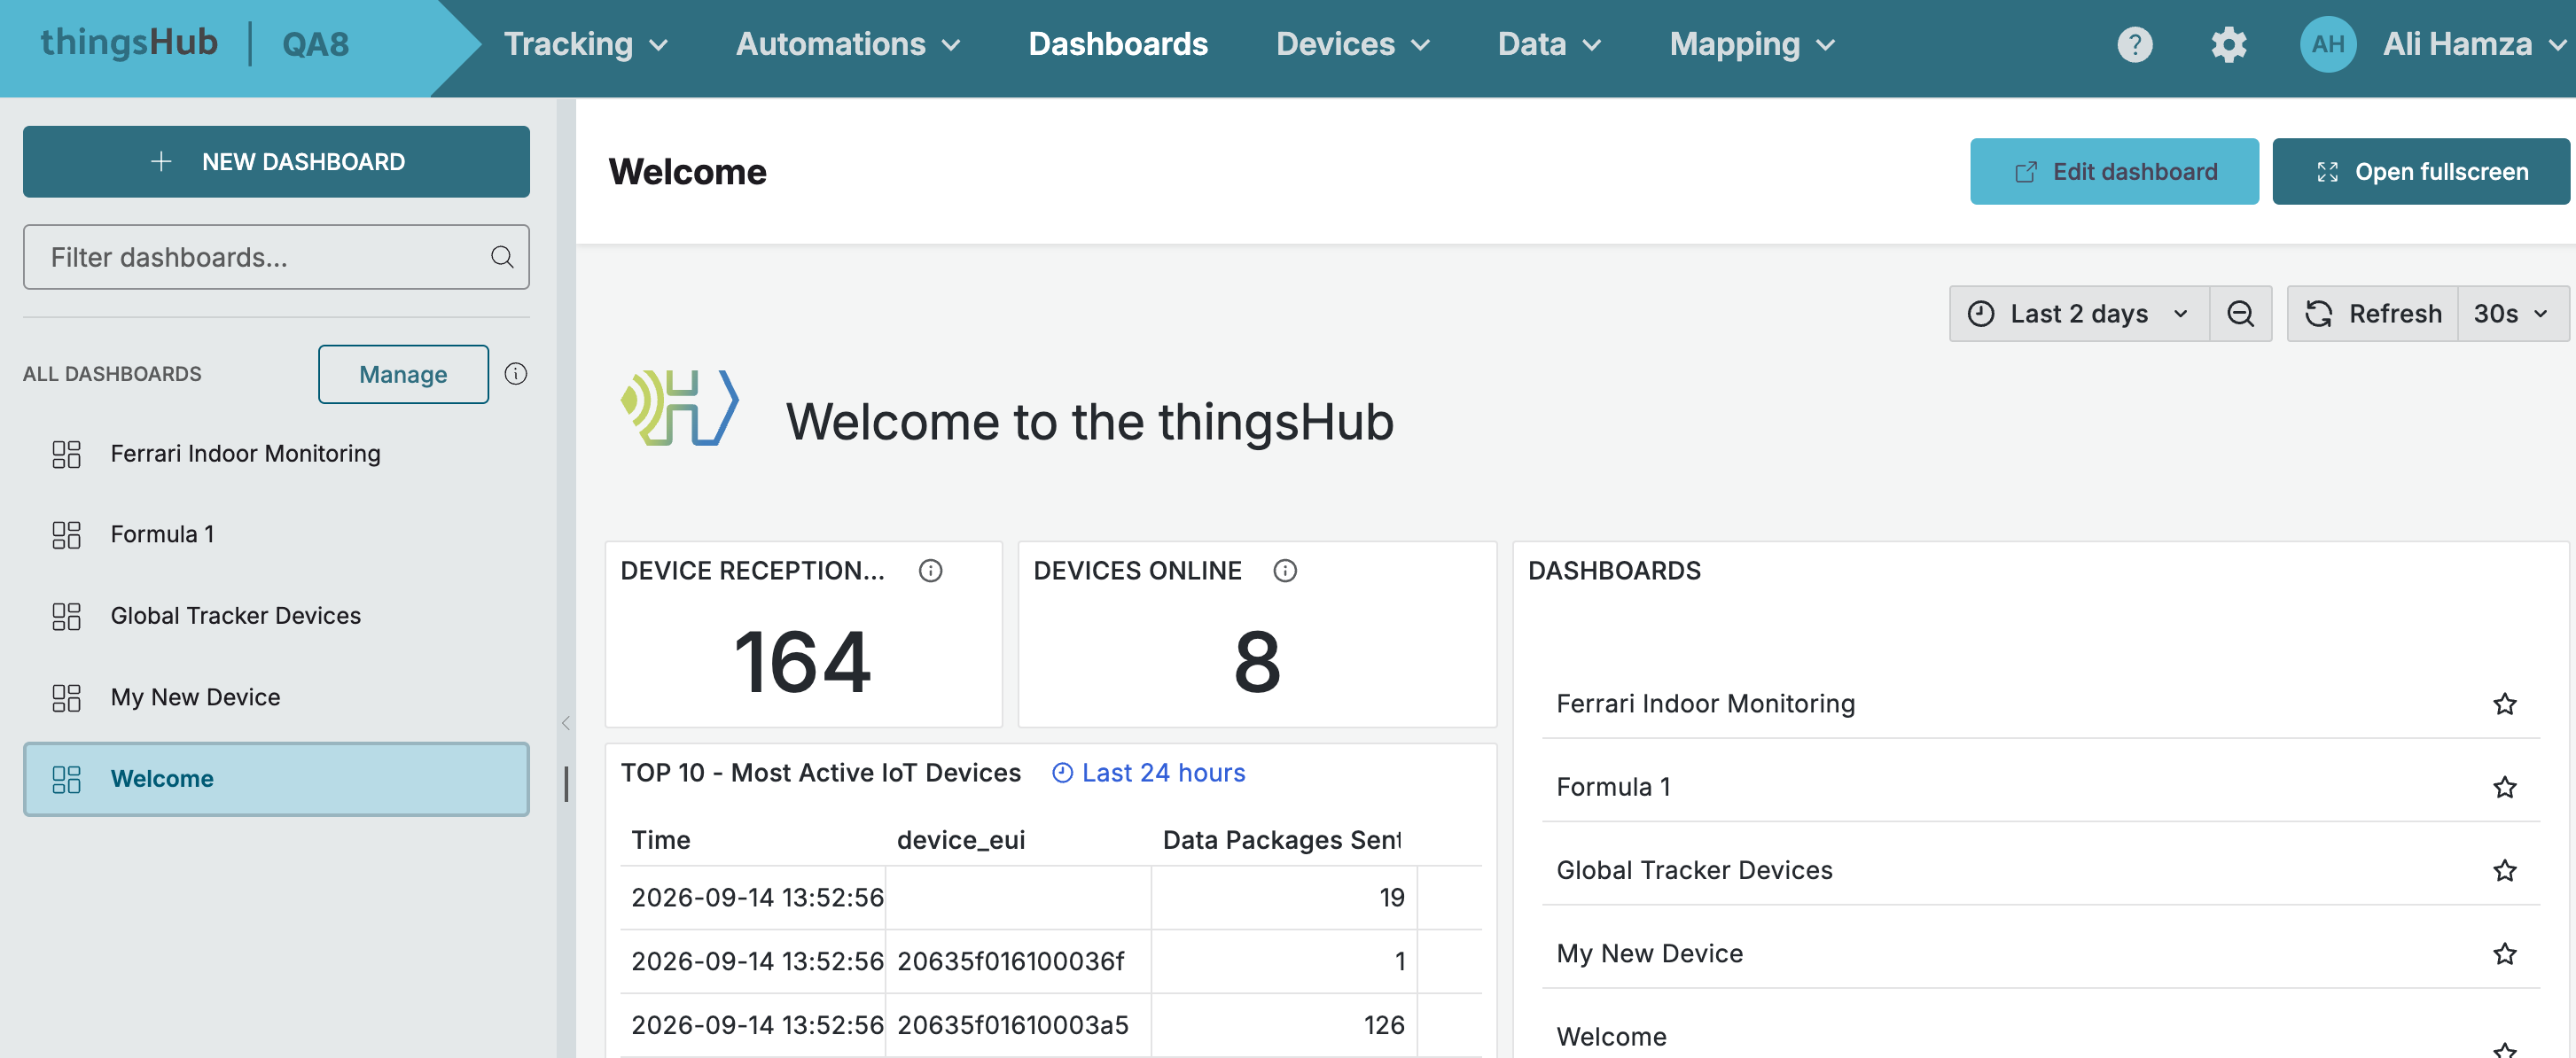The width and height of the screenshot is (2576, 1058).
Task: Click the Ferrari Indoor Monitoring sidebar grid icon
Action: tap(66, 454)
